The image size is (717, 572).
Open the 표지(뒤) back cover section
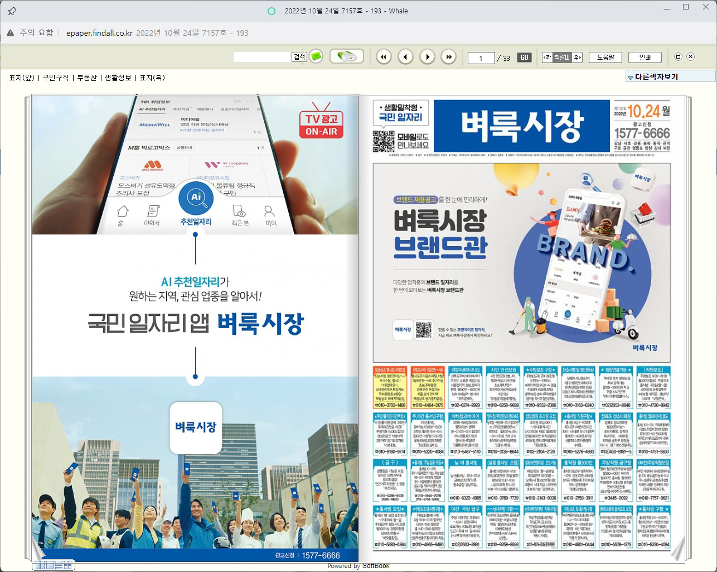pos(152,78)
